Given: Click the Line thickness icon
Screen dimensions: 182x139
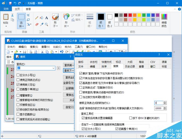Looking at the screenshot, I should (90, 17).
